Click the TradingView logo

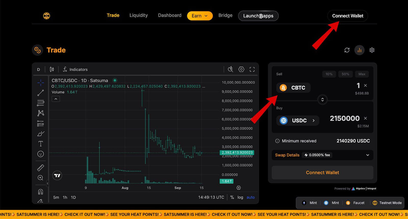tap(57, 176)
